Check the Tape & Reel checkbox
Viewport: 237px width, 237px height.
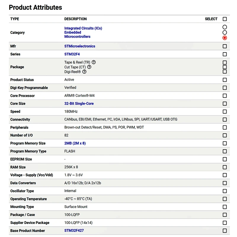pos(225,63)
